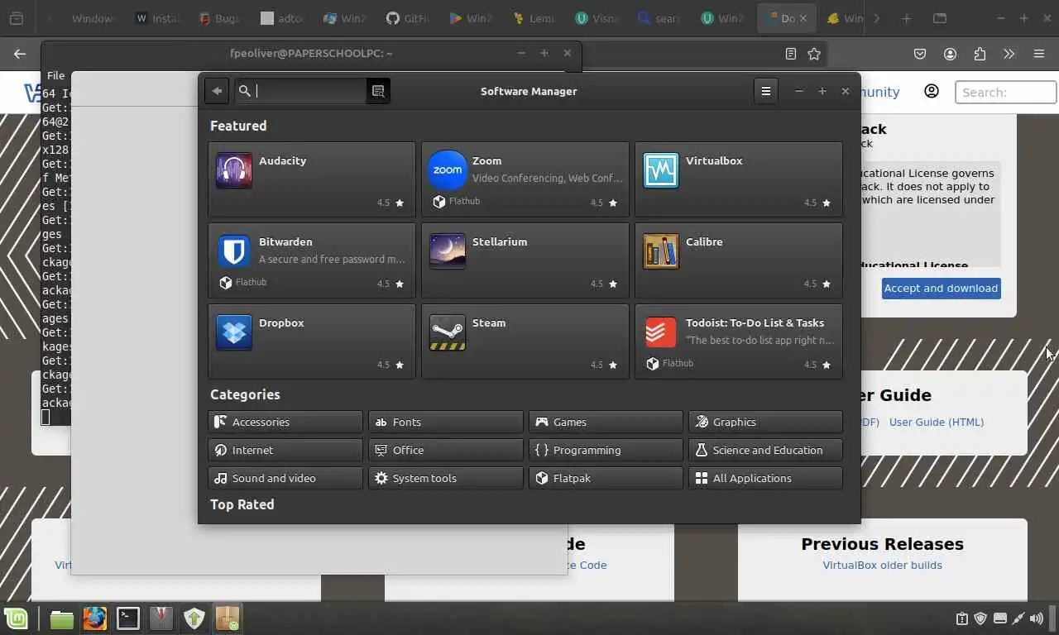This screenshot has height=635, width=1059.
Task: Open the All Applications category
Action: click(x=766, y=478)
